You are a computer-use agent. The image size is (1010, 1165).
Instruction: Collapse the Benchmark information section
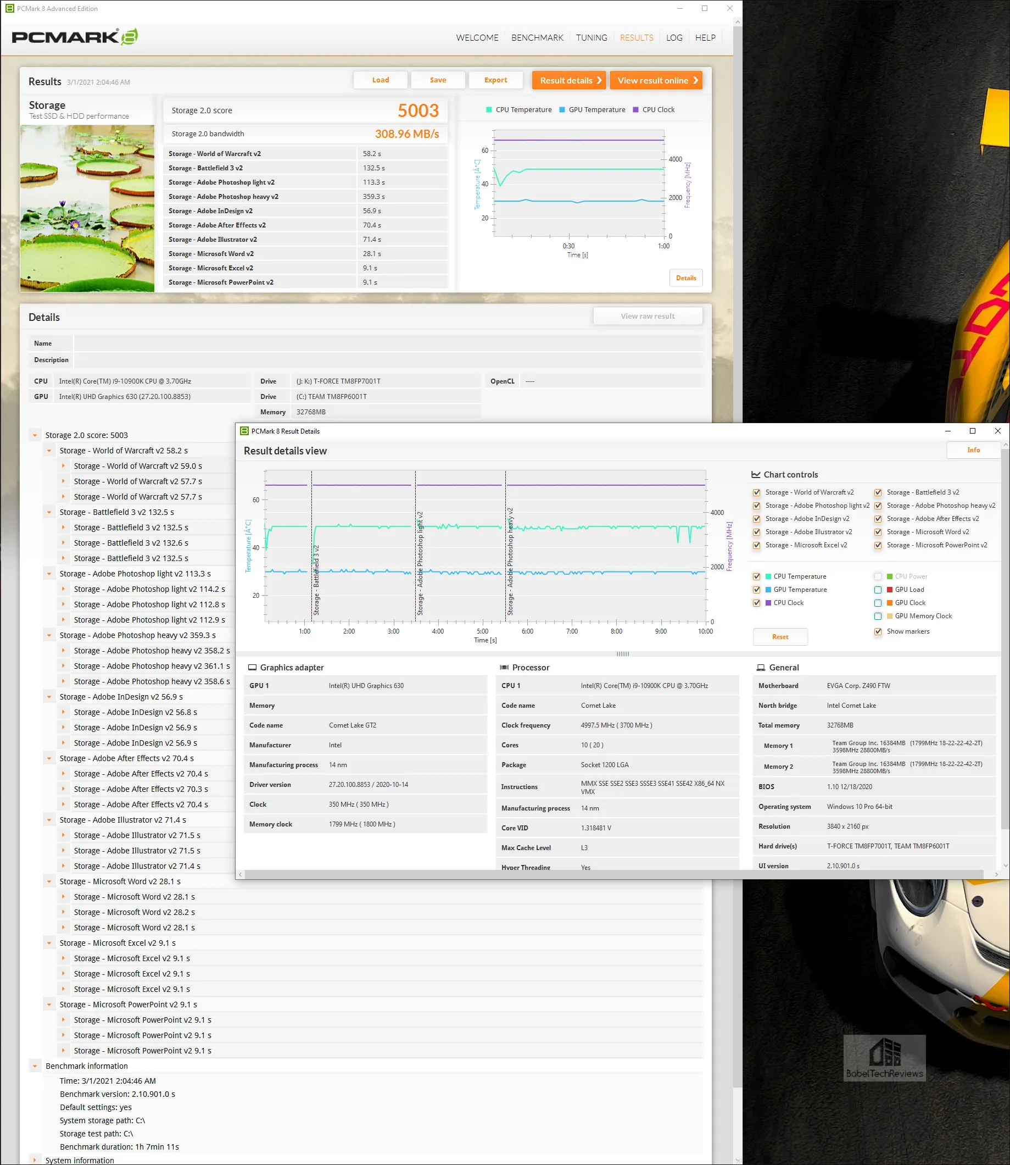tap(35, 1066)
